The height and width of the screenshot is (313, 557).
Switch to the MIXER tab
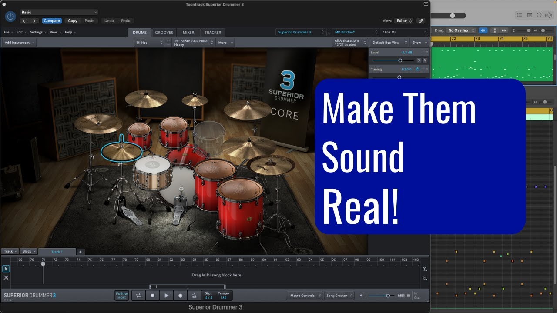tap(188, 33)
